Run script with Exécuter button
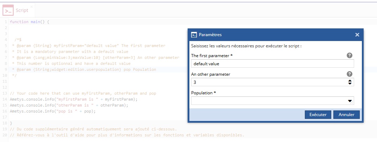Image resolution: width=377 pixels, height=142 pixels. (x=318, y=114)
